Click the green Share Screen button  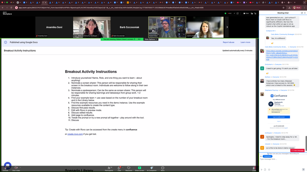coord(140,169)
